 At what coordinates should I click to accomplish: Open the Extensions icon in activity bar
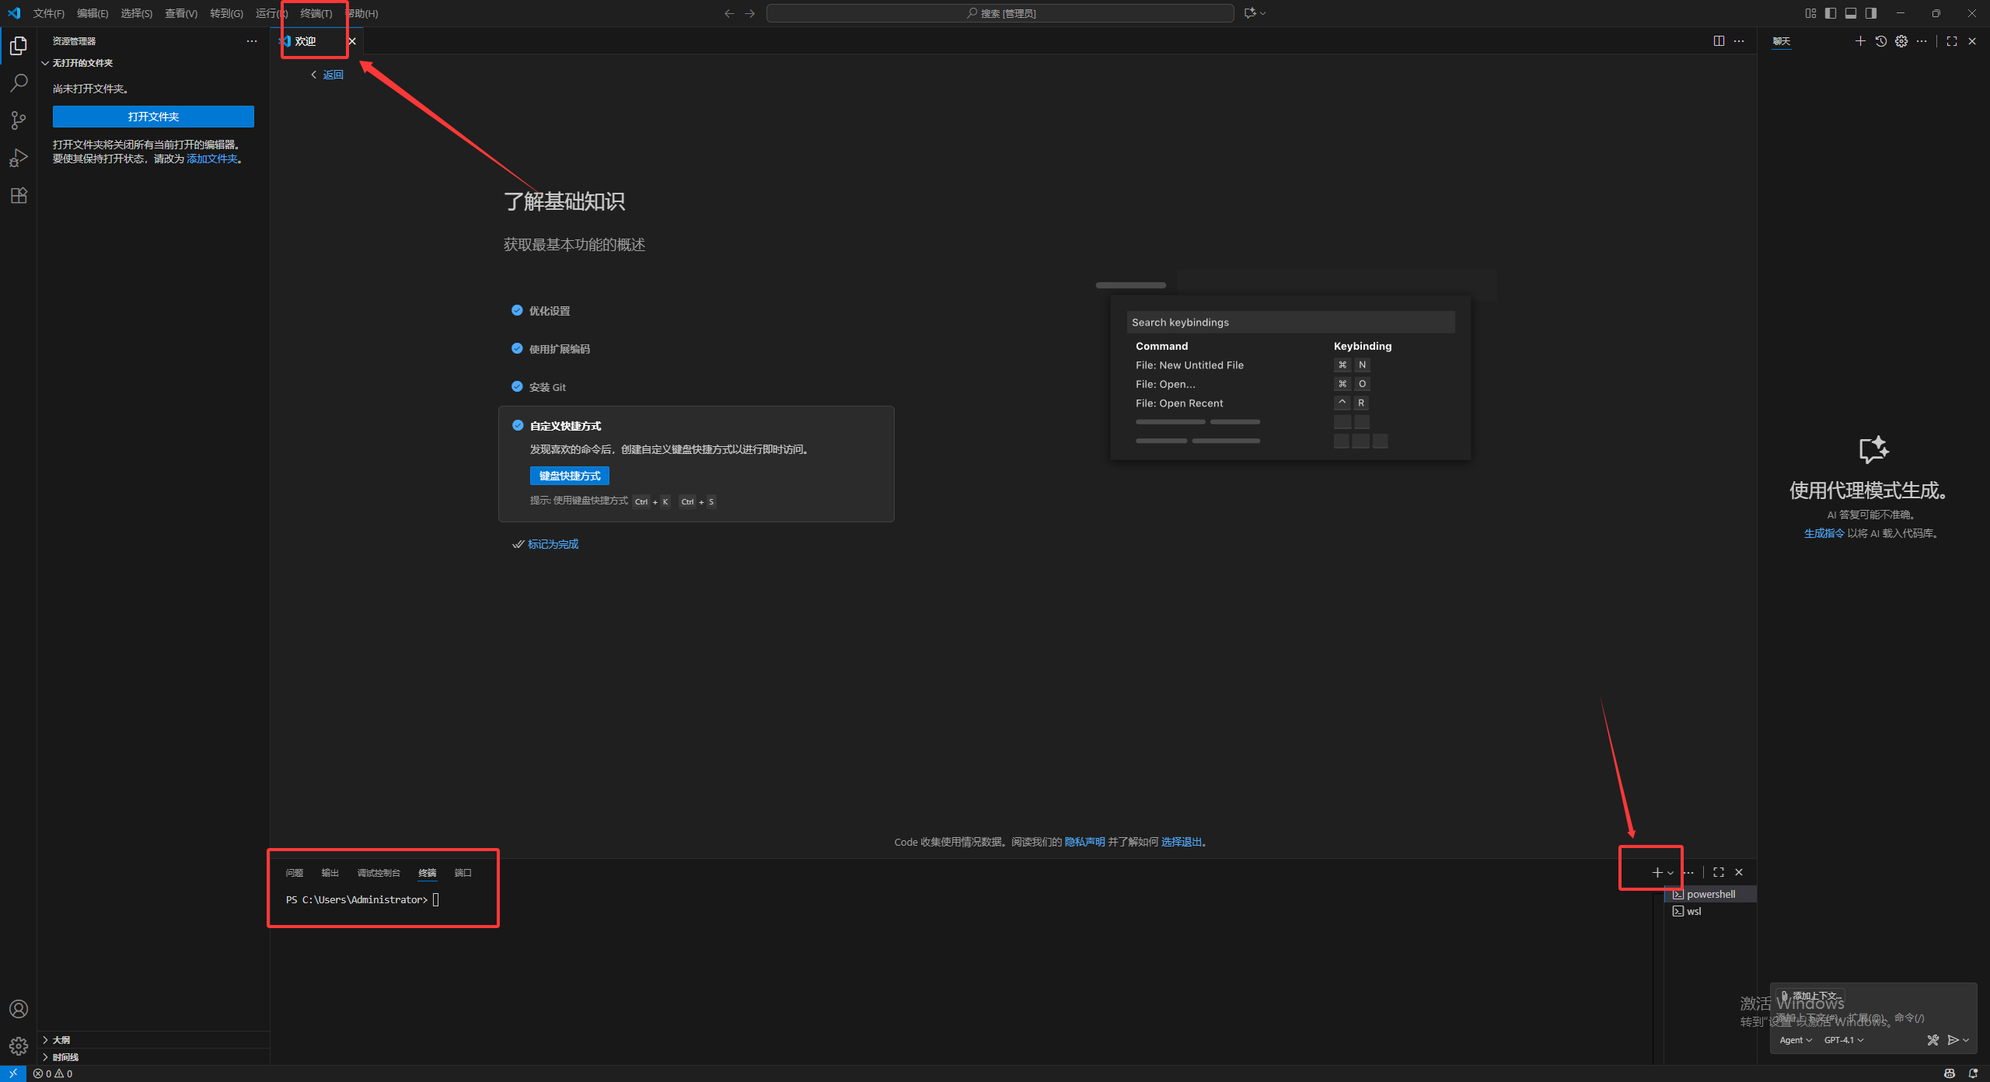tap(19, 195)
